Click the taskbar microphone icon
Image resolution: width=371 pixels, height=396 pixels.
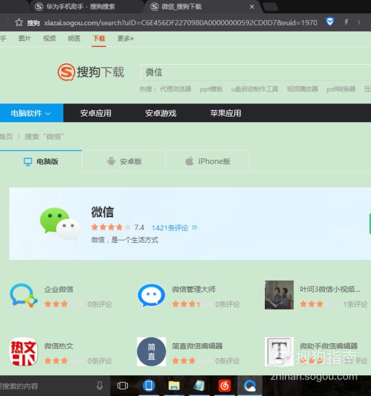coord(100,386)
